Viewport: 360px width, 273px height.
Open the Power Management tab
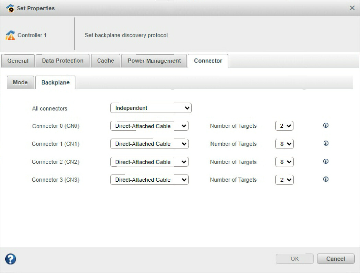[154, 61]
